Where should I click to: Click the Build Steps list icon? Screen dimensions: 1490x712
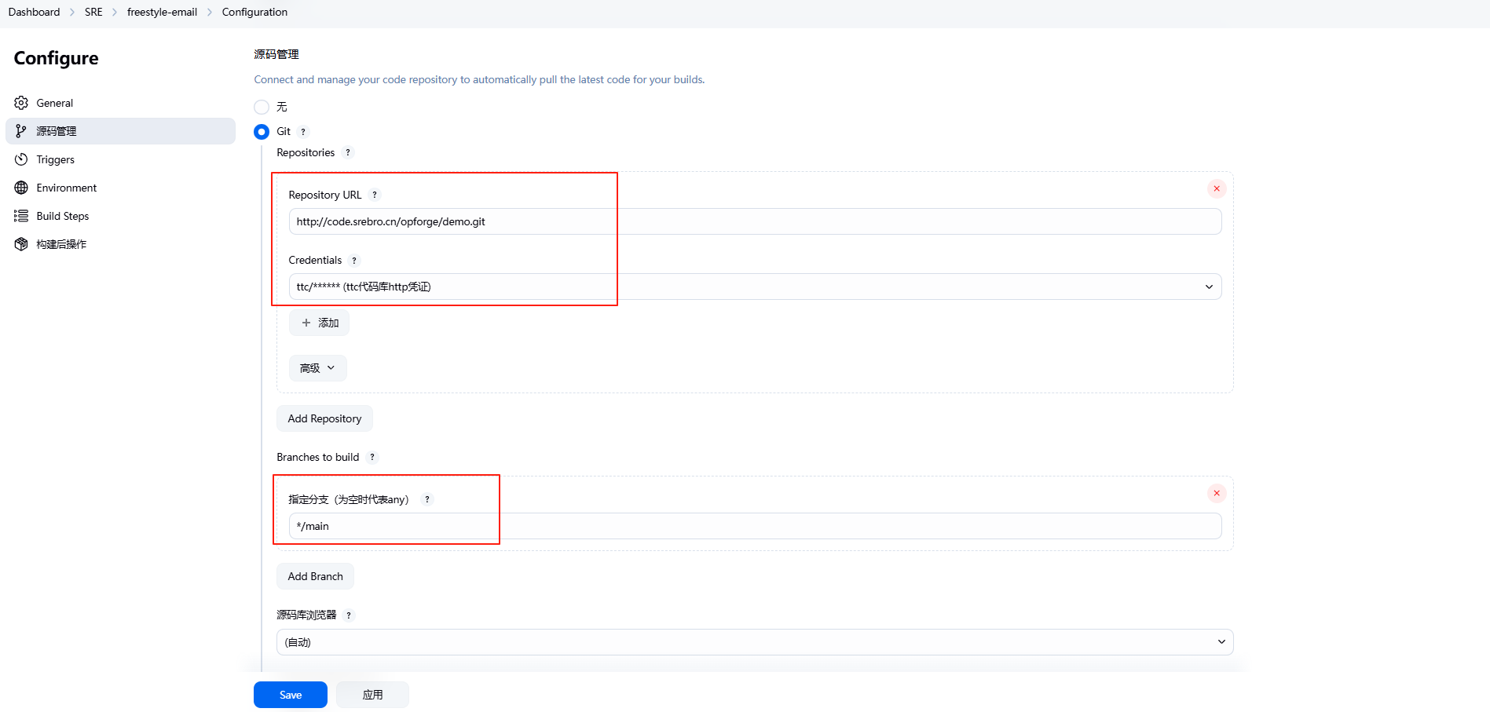point(21,216)
